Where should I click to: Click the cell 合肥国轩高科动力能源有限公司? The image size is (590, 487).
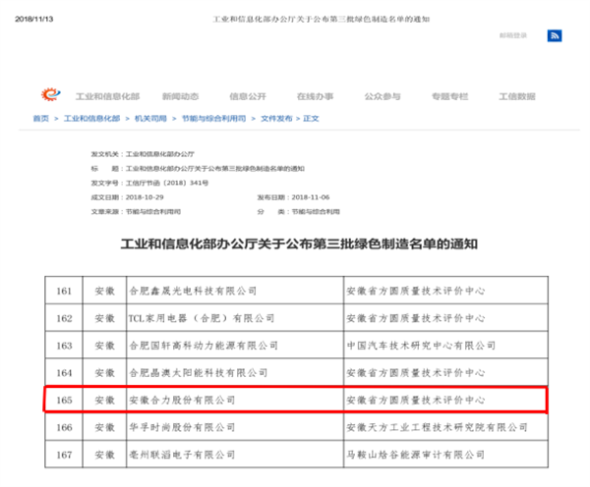(x=235, y=345)
